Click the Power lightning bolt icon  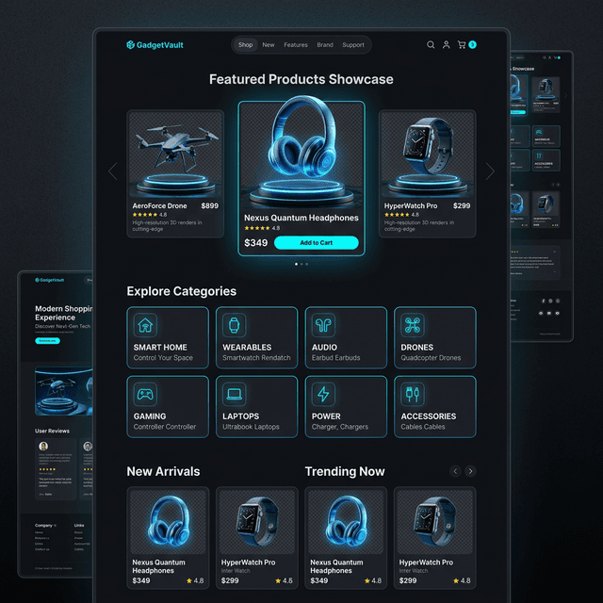point(323,394)
